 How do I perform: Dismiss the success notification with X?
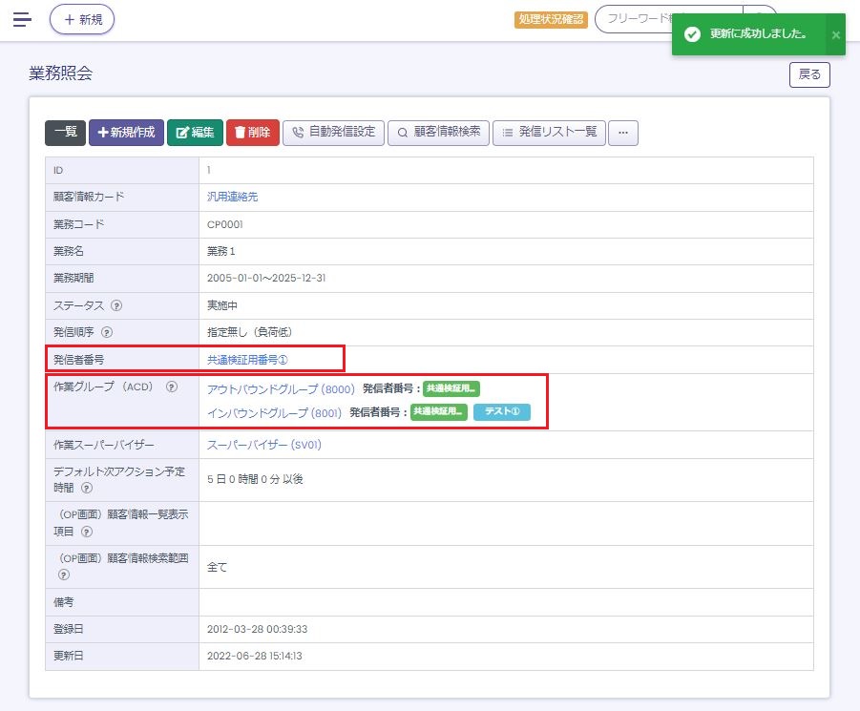[835, 34]
